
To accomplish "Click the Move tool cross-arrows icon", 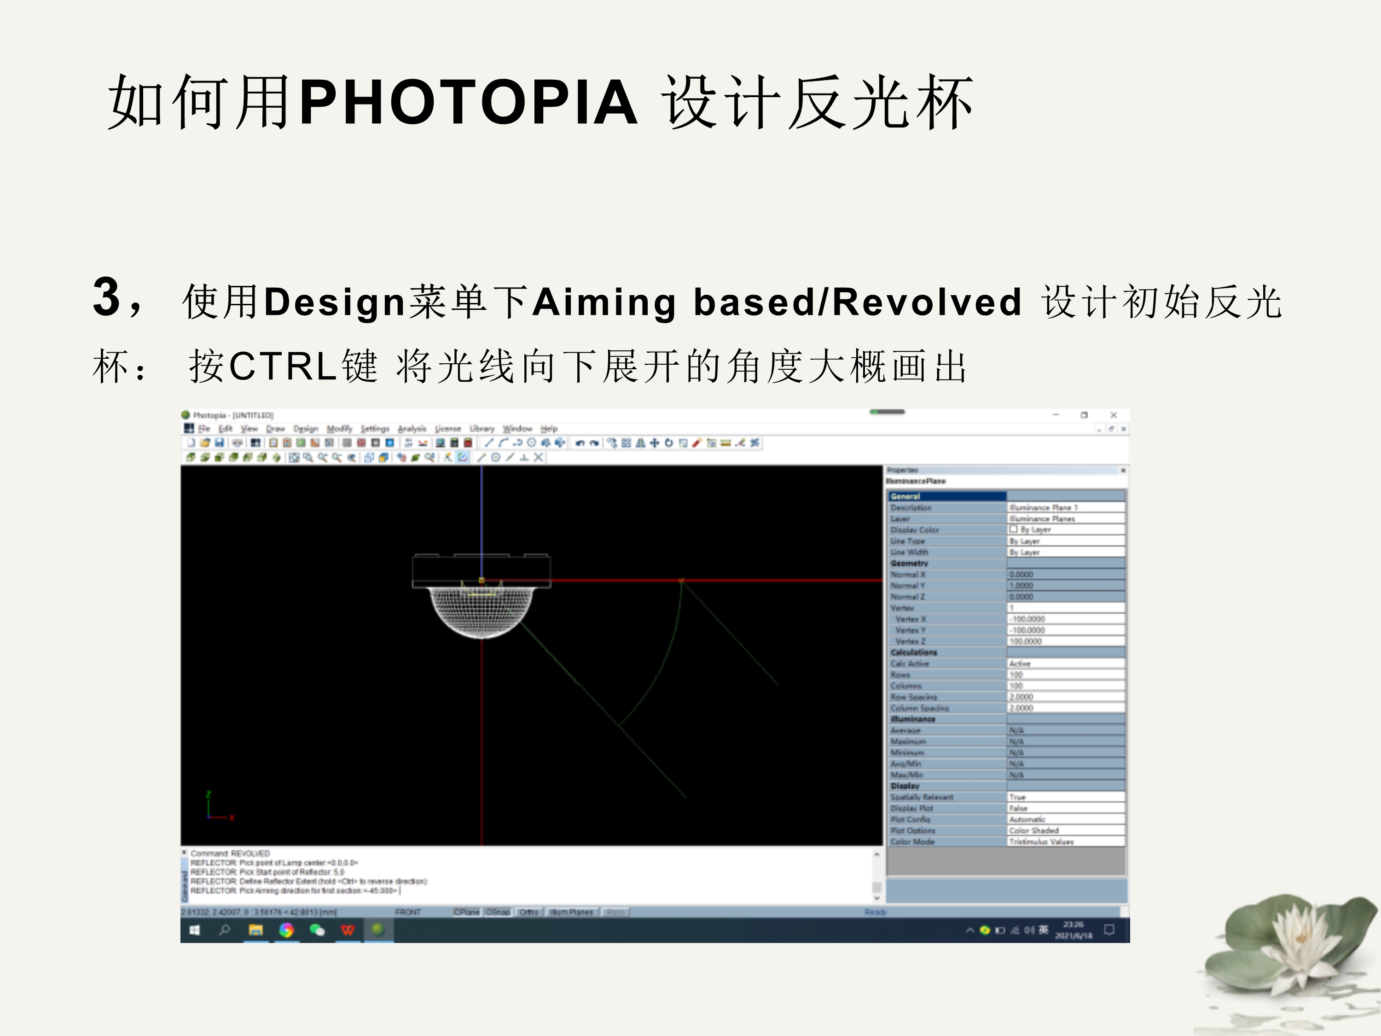I will [654, 443].
